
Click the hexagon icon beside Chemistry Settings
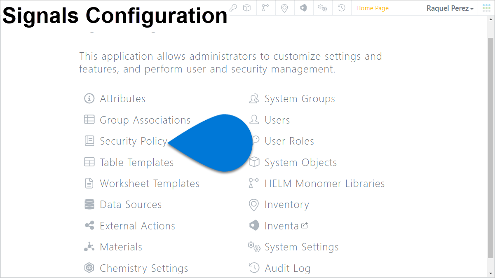tap(89, 268)
